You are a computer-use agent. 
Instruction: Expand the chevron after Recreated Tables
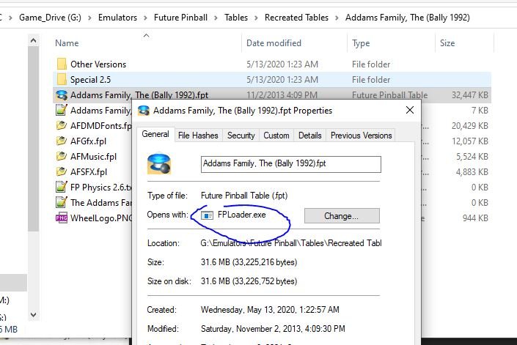(x=337, y=18)
